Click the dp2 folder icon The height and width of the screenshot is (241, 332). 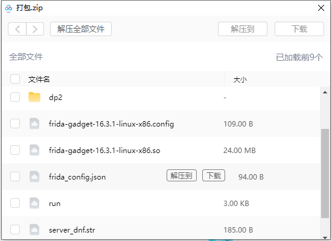pyautogui.click(x=34, y=97)
